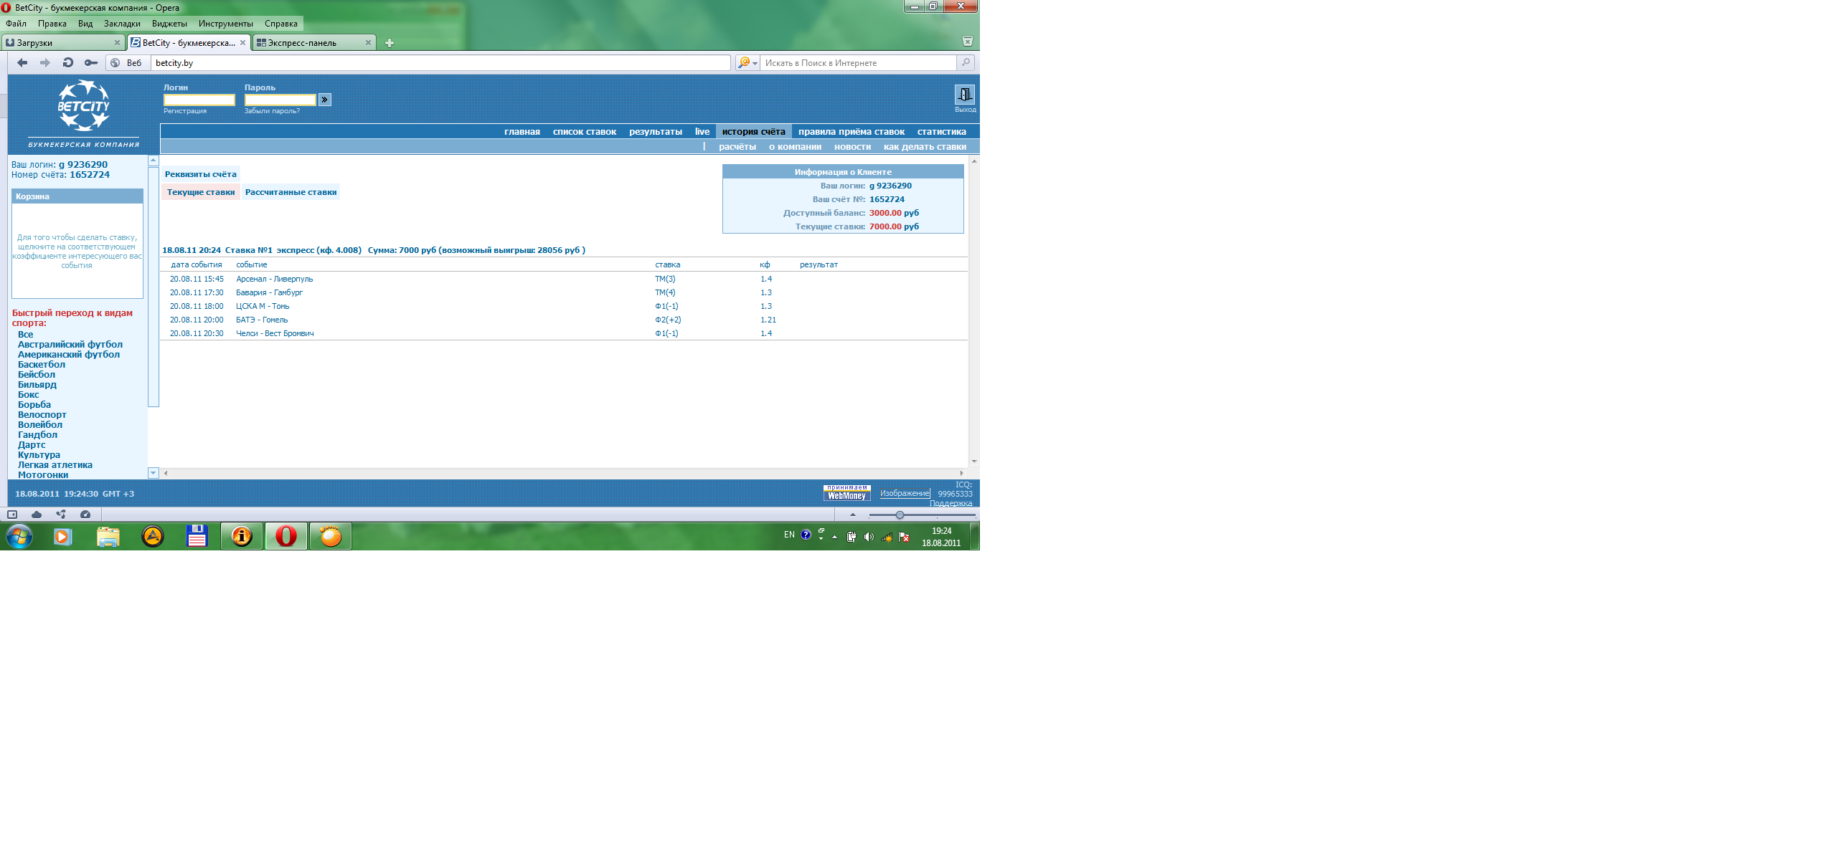Click the betcity.by address bar
This screenshot has height=860, width=1825.
coord(440,63)
